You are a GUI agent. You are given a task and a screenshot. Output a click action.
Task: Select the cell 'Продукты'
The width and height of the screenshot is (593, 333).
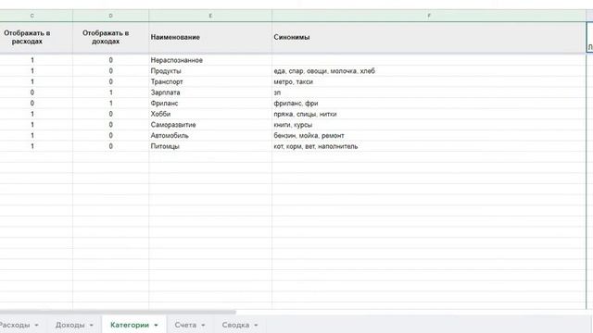click(x=210, y=71)
